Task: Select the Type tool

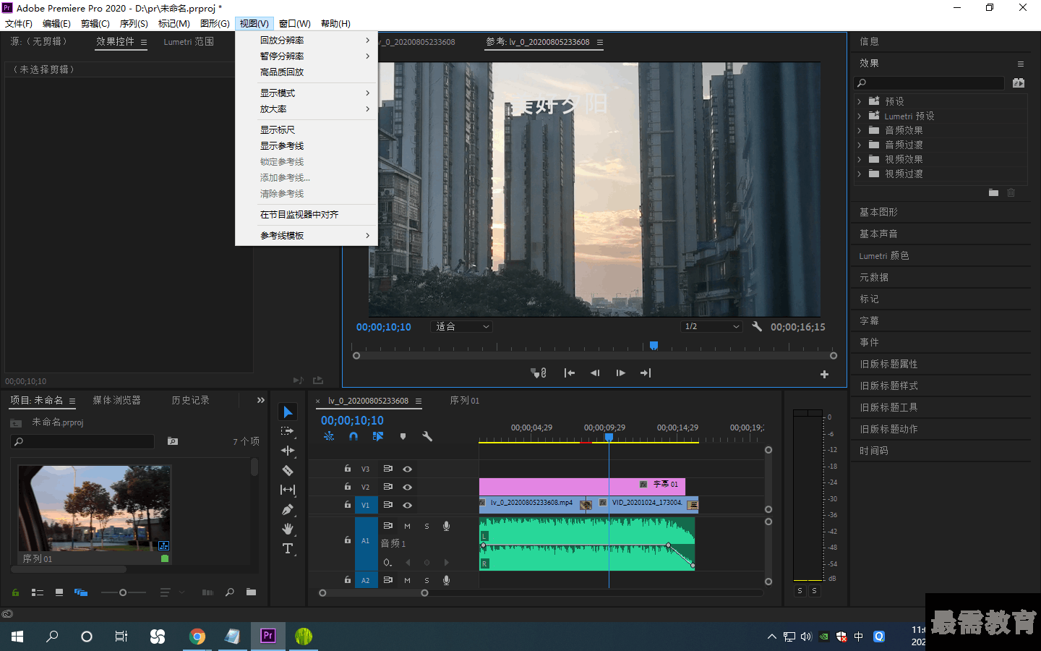Action: [288, 548]
